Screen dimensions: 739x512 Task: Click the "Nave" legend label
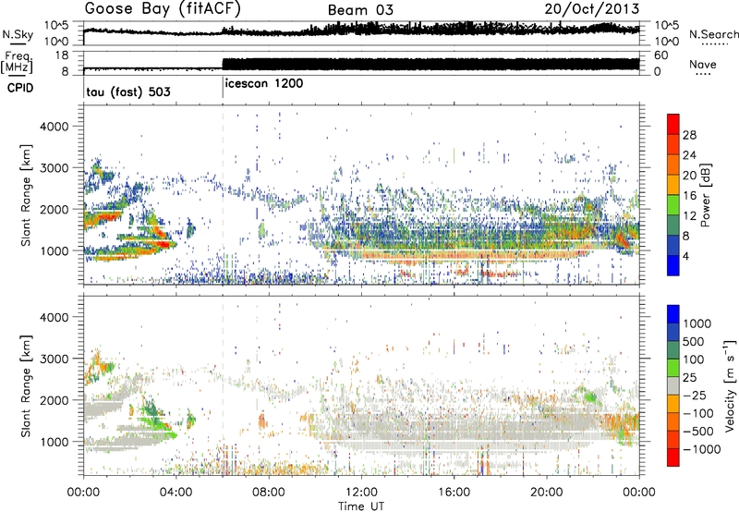tap(703, 64)
